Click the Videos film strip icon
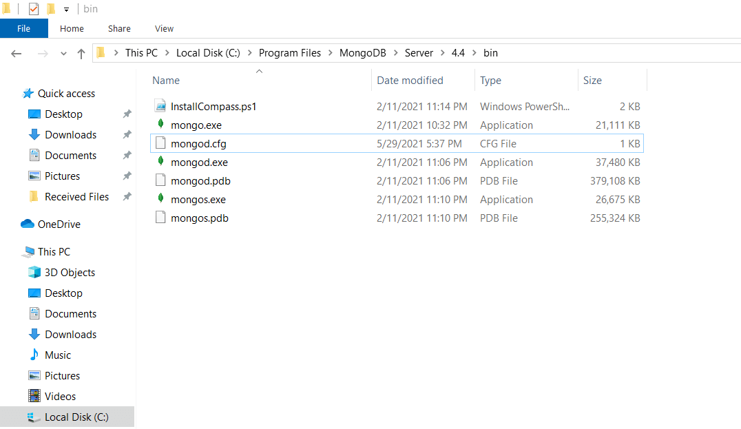Image resolution: width=741 pixels, height=429 pixels. tap(34, 395)
